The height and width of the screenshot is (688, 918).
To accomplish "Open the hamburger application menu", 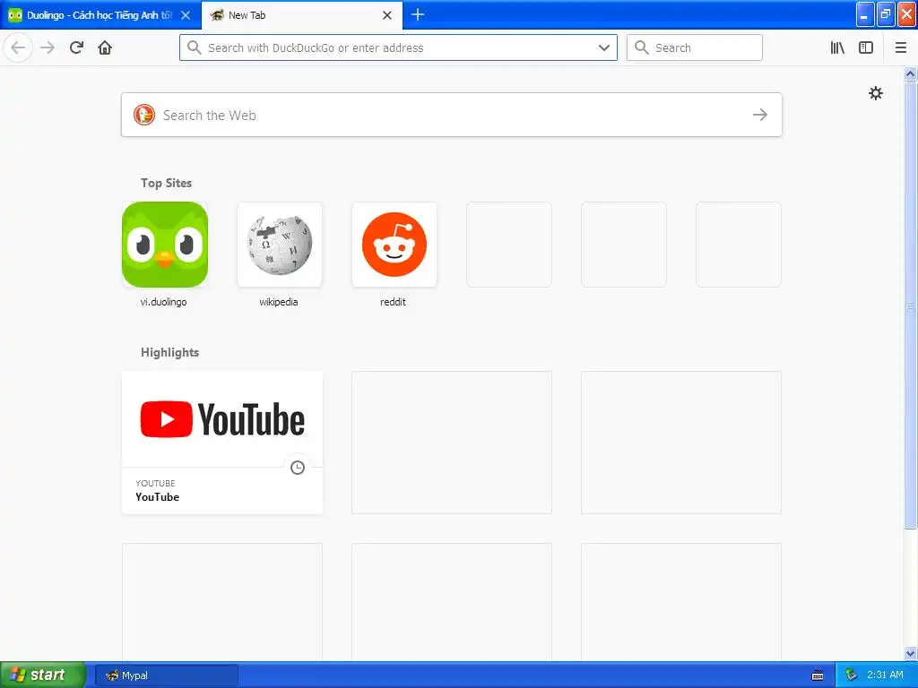I will (901, 47).
